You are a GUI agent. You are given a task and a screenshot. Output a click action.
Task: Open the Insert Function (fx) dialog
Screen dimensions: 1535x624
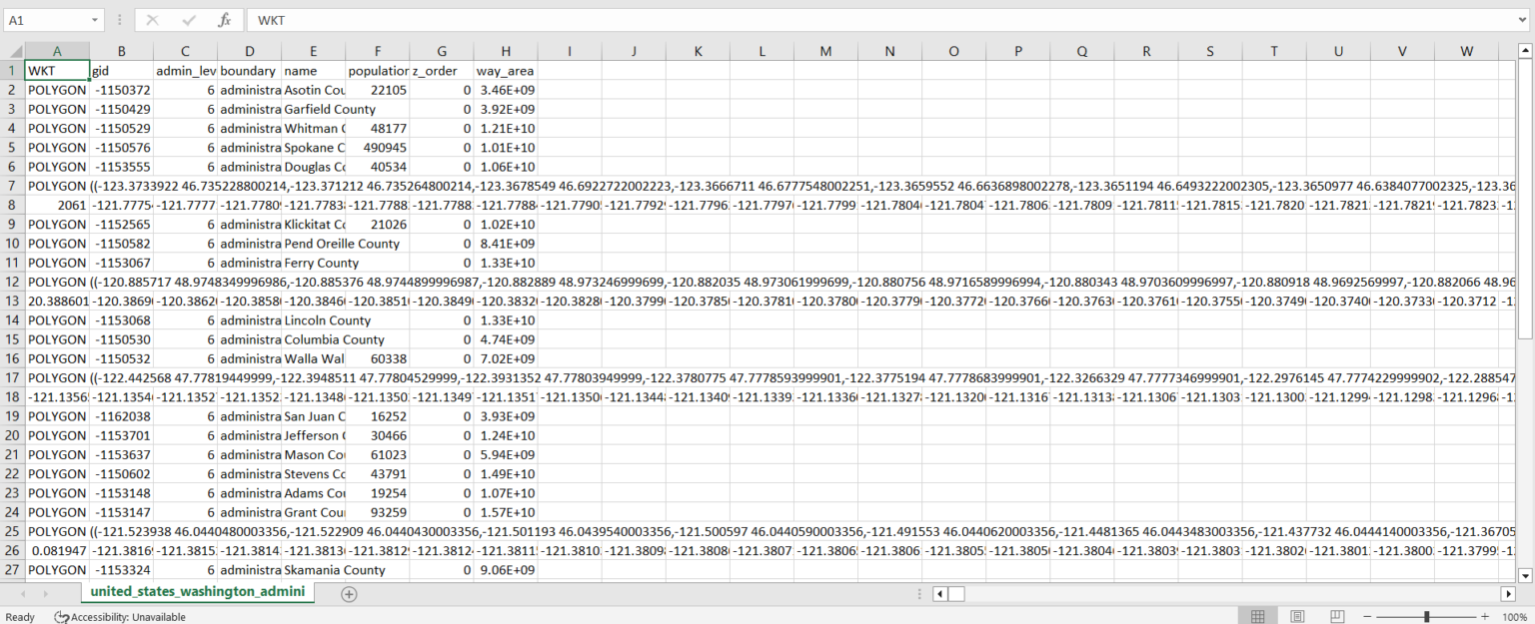223,19
